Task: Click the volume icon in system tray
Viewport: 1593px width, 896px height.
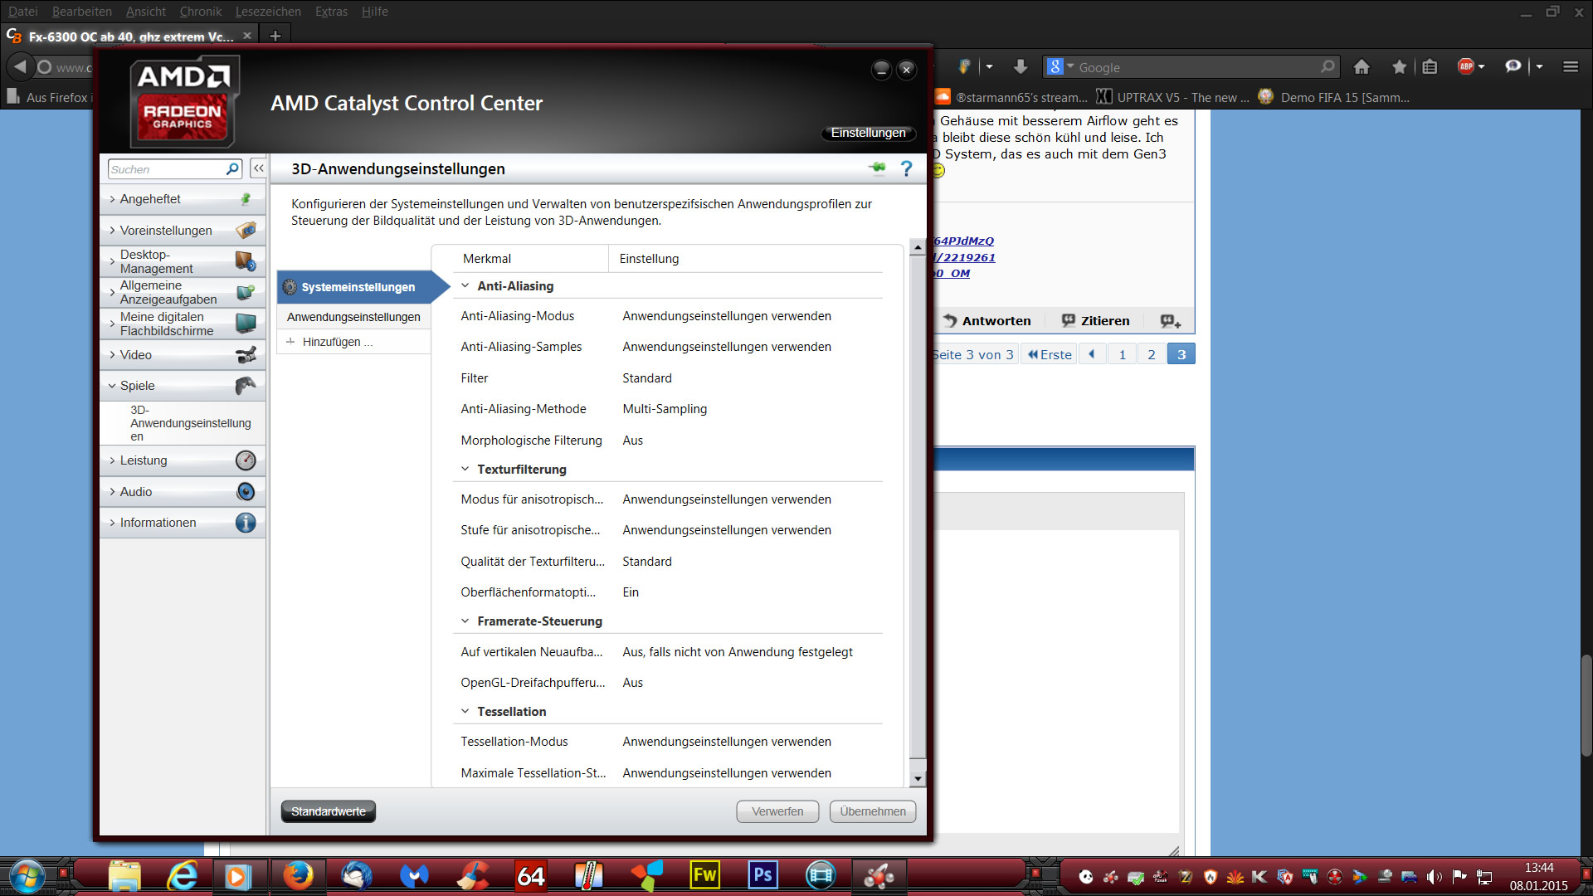Action: pos(1434,877)
